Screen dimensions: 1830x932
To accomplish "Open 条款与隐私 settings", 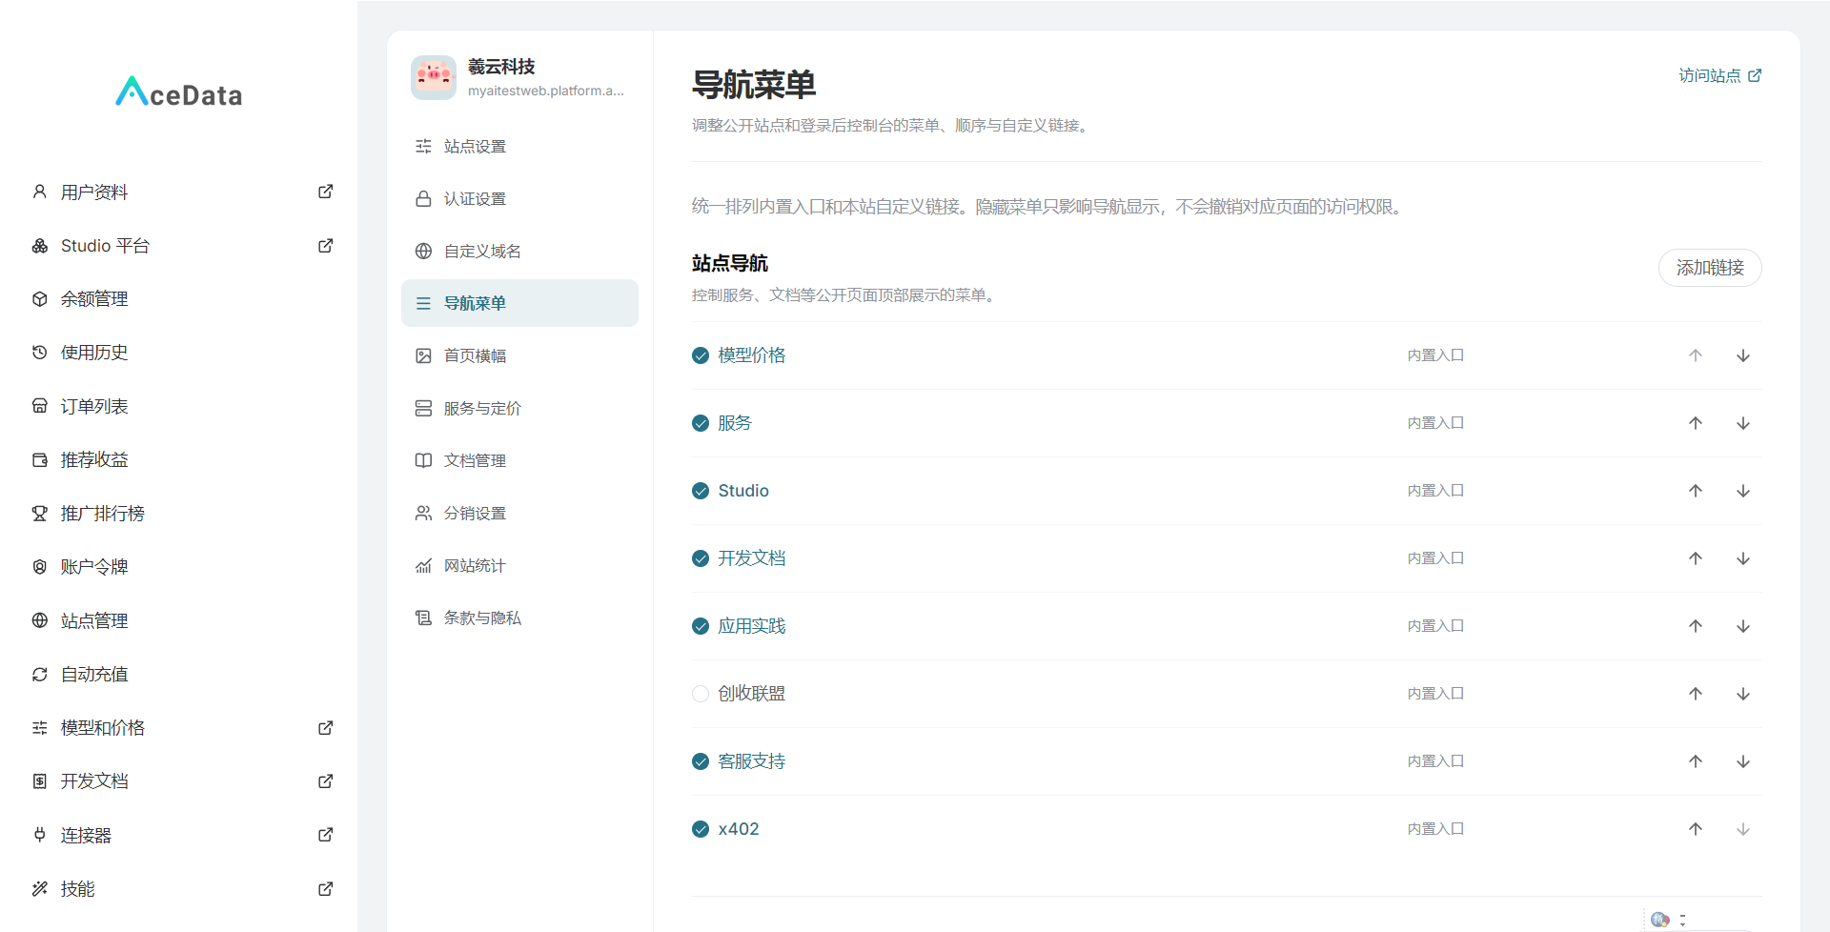I will click(x=519, y=618).
